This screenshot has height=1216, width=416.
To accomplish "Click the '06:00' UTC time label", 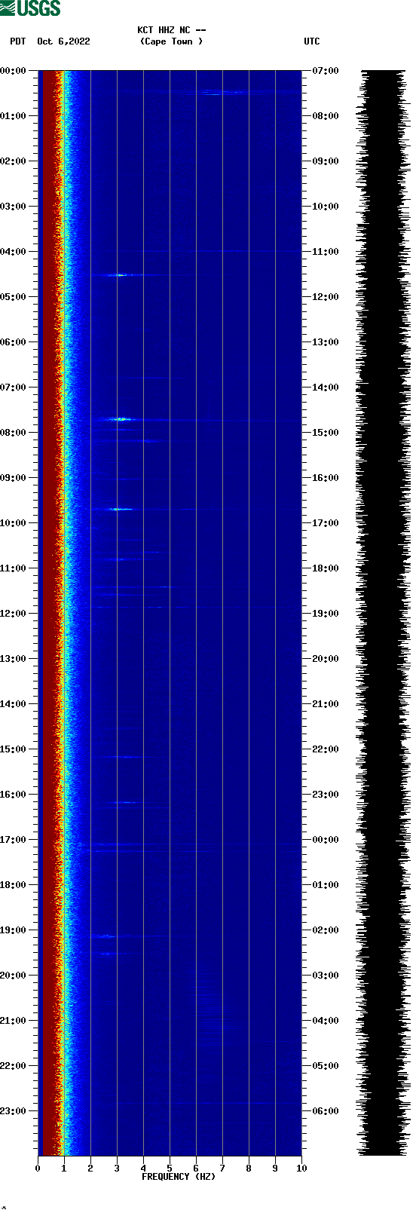I will click(x=326, y=1111).
